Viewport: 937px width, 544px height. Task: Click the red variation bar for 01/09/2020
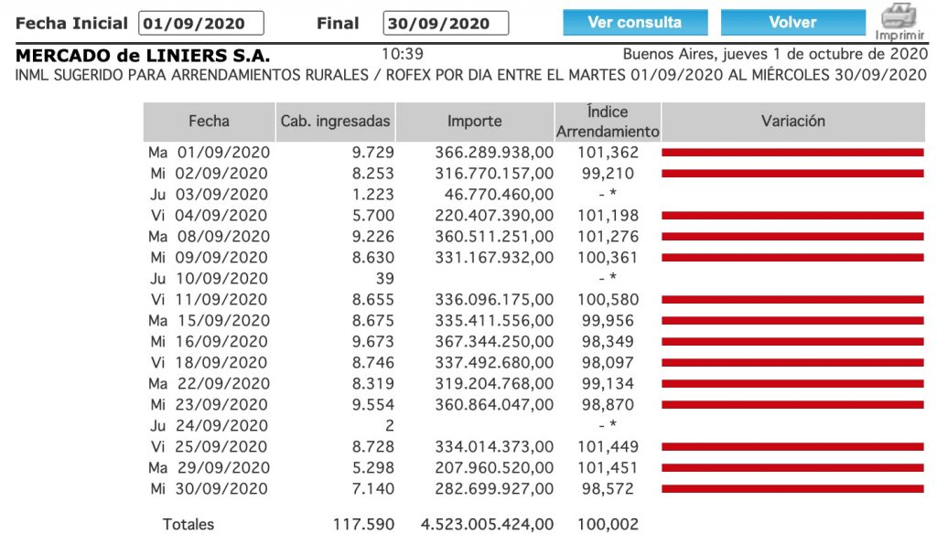point(792,153)
